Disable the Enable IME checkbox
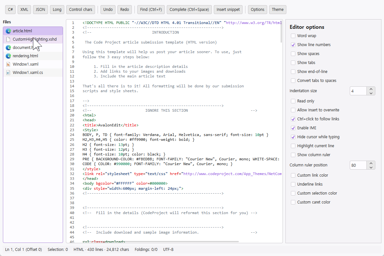Image resolution: width=384 pixels, height=256 pixels. tap(293, 128)
